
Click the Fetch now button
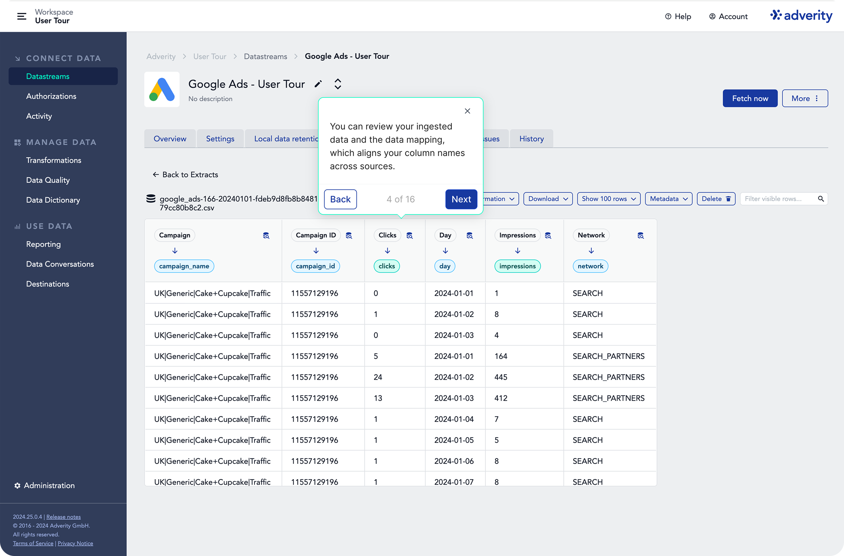(750, 99)
